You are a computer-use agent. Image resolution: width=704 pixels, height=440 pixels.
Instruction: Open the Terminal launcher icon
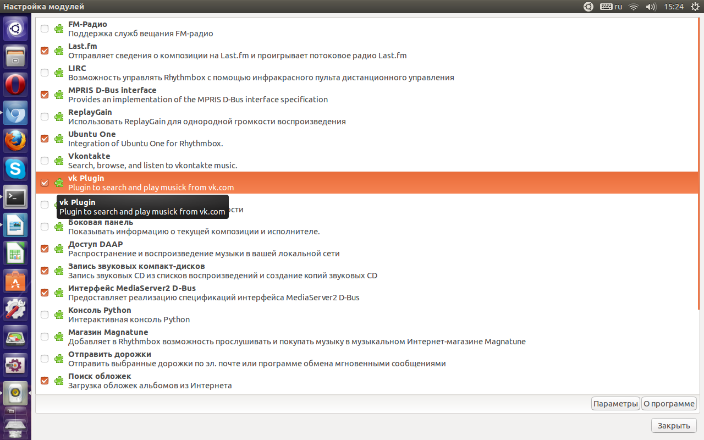pyautogui.click(x=15, y=196)
